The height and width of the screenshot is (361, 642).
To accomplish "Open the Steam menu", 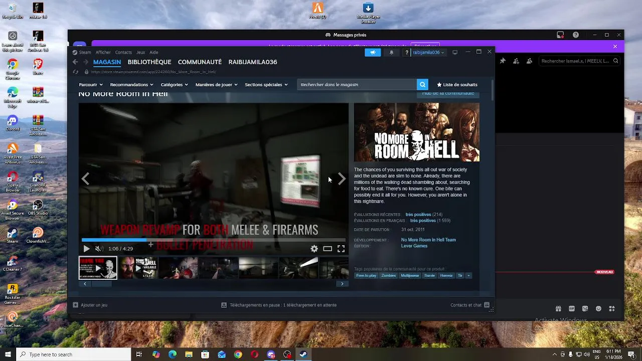I will tap(85, 52).
